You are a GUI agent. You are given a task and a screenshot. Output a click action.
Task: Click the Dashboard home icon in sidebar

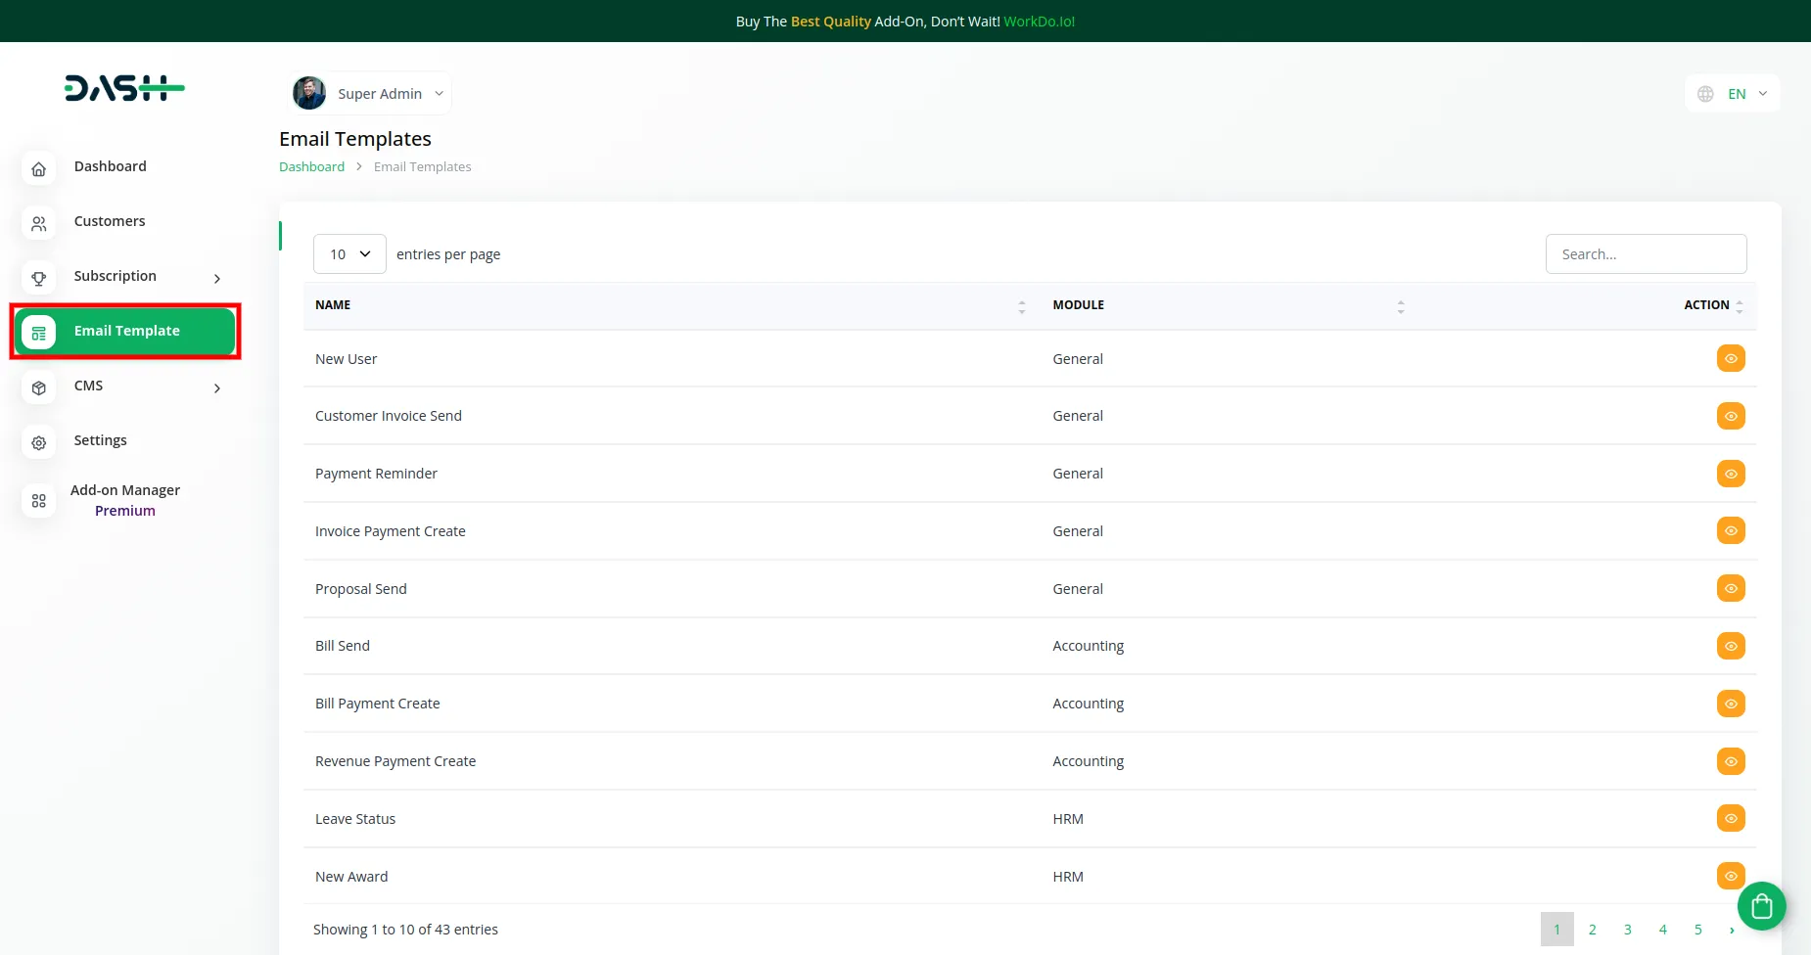(38, 169)
